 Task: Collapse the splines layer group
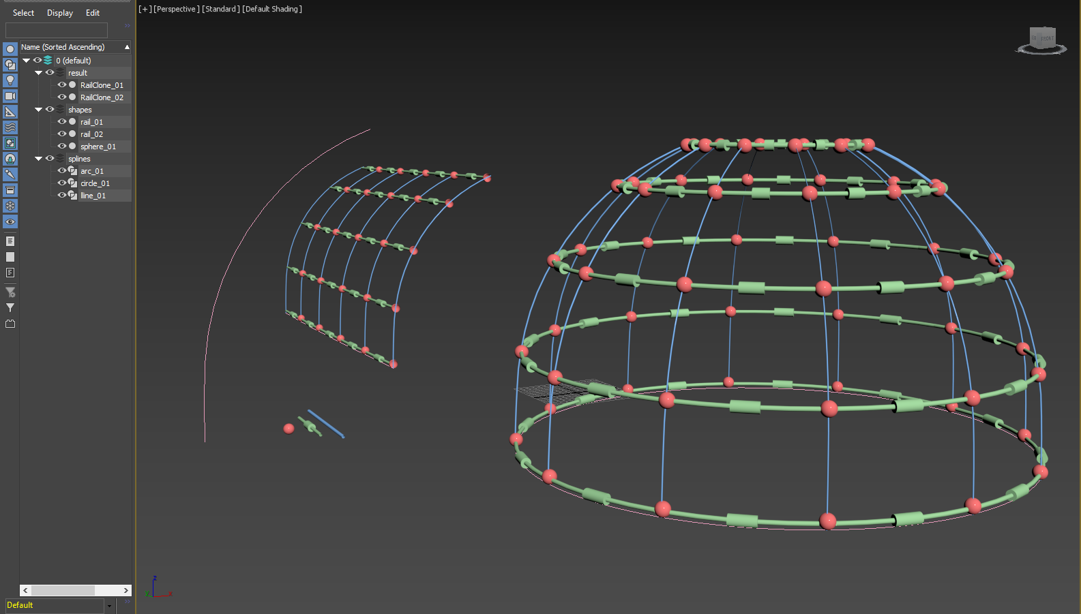(x=39, y=159)
